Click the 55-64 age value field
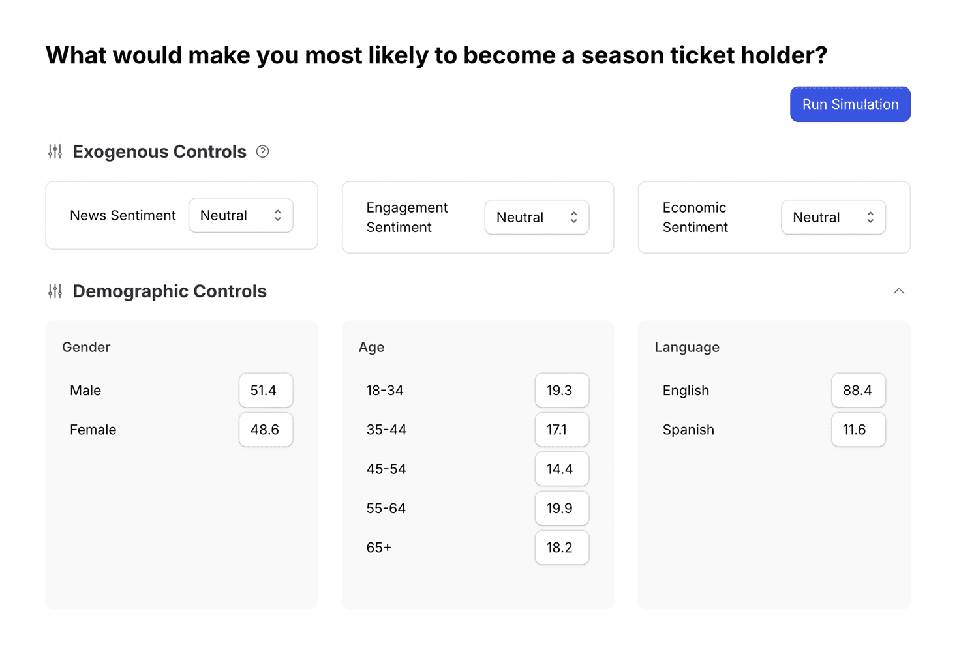 tap(562, 508)
